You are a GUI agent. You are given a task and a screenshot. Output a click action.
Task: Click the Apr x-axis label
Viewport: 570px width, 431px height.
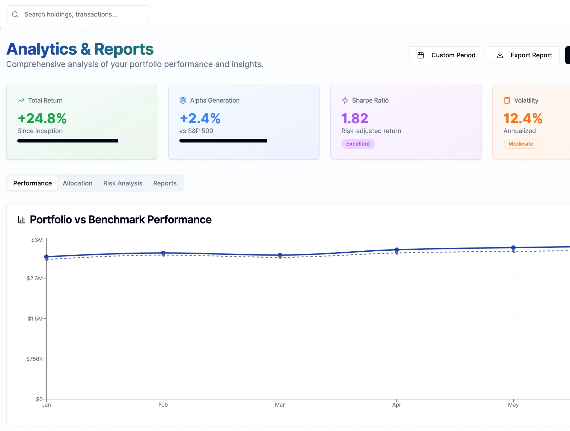point(396,405)
